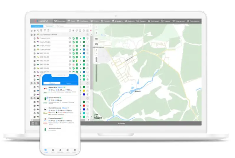Open options menu for the first unit row

click(x=88, y=38)
